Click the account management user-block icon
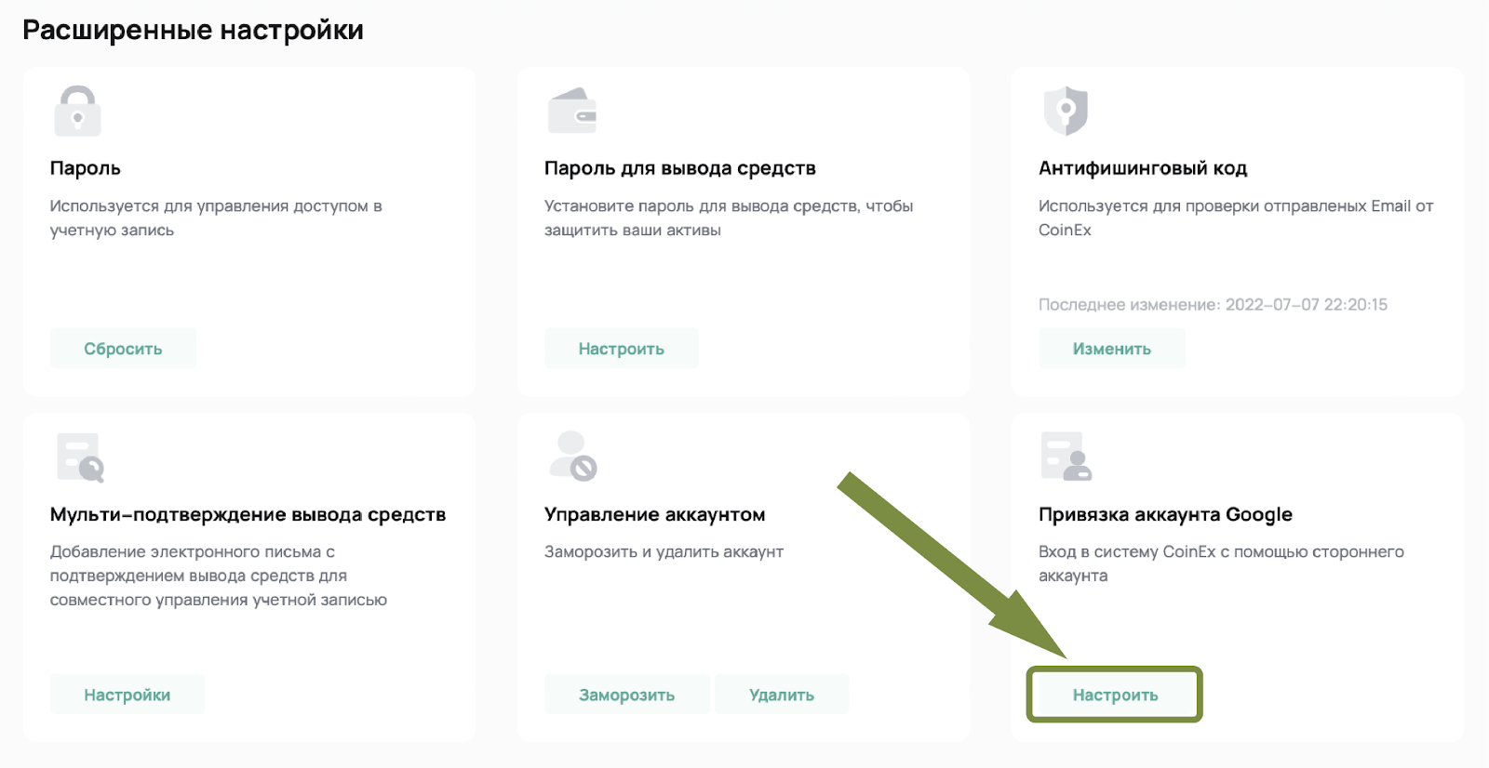The width and height of the screenshot is (1489, 768). 572,456
